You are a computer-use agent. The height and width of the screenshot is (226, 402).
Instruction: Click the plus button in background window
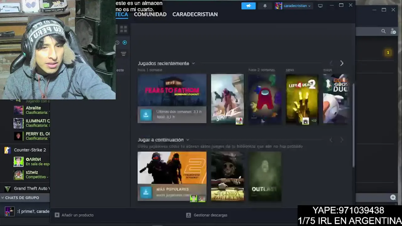(393, 197)
